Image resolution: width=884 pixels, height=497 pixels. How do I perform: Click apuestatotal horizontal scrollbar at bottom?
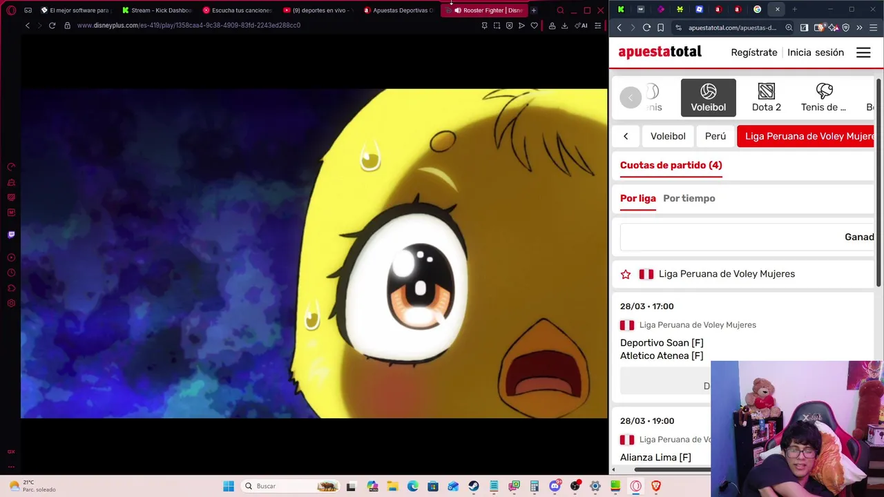pos(674,470)
